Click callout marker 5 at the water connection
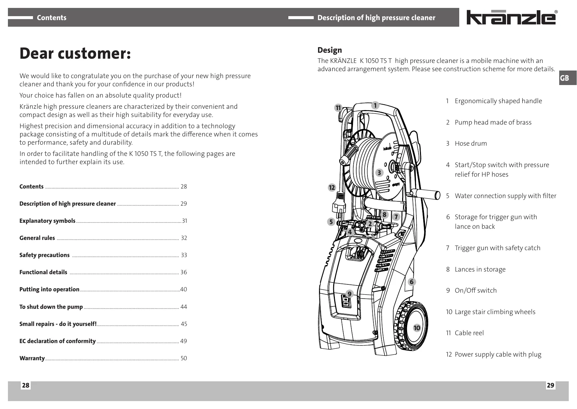Image resolution: width=577 pixels, height=409 pixels. tap(331, 222)
